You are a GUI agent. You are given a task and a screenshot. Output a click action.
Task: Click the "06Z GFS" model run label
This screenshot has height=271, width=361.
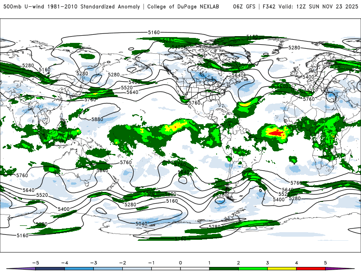point(244,6)
